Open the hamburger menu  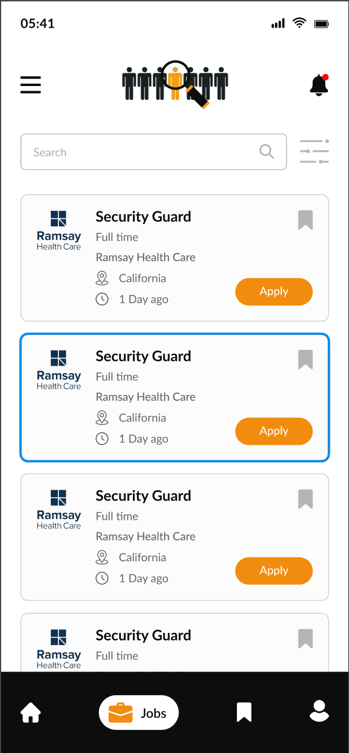(x=31, y=85)
